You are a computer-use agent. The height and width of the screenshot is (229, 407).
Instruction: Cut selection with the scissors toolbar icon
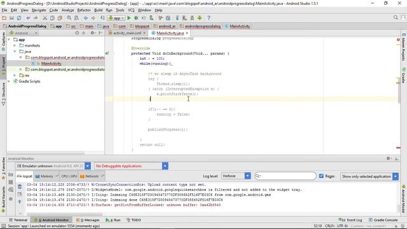tap(45, 18)
